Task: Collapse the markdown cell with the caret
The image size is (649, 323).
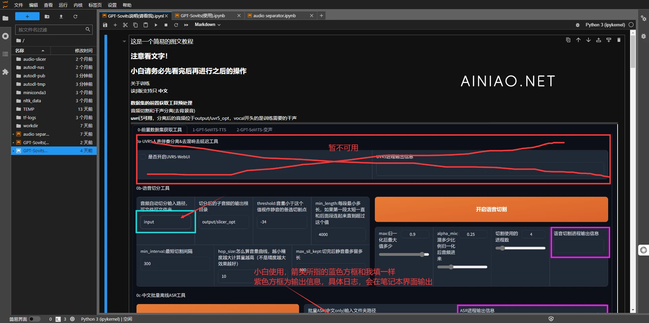Action: [124, 42]
